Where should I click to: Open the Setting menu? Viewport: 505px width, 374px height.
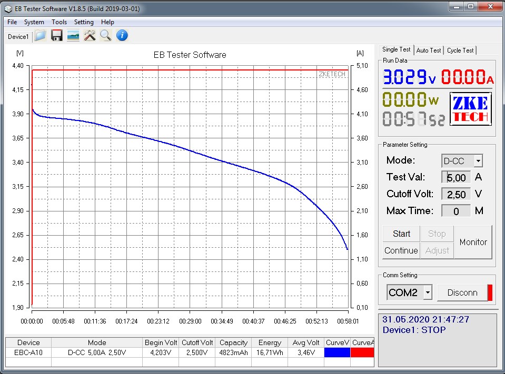(x=84, y=22)
